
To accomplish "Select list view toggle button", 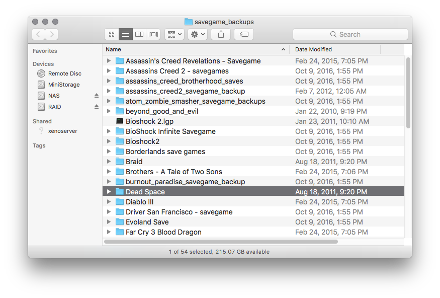I will tap(125, 34).
